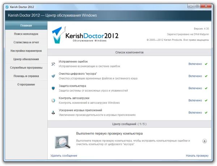Click the Версия: 4.35 text
The height and width of the screenshot is (166, 217).
coord(201,29)
